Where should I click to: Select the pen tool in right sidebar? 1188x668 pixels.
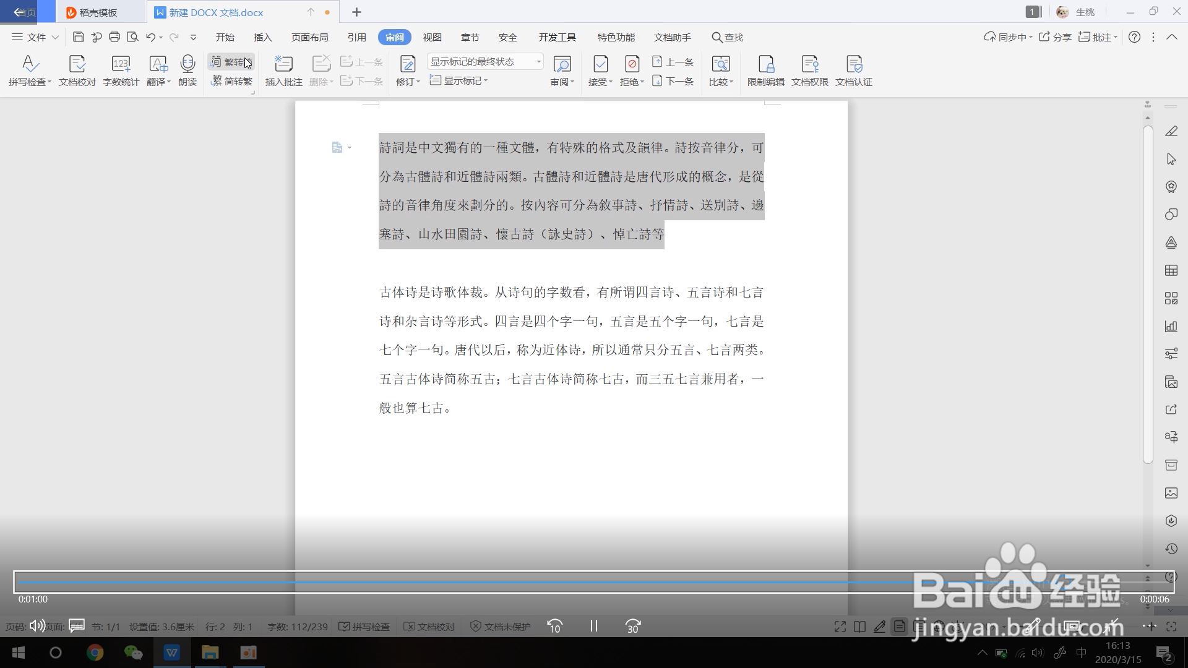tap(1171, 131)
